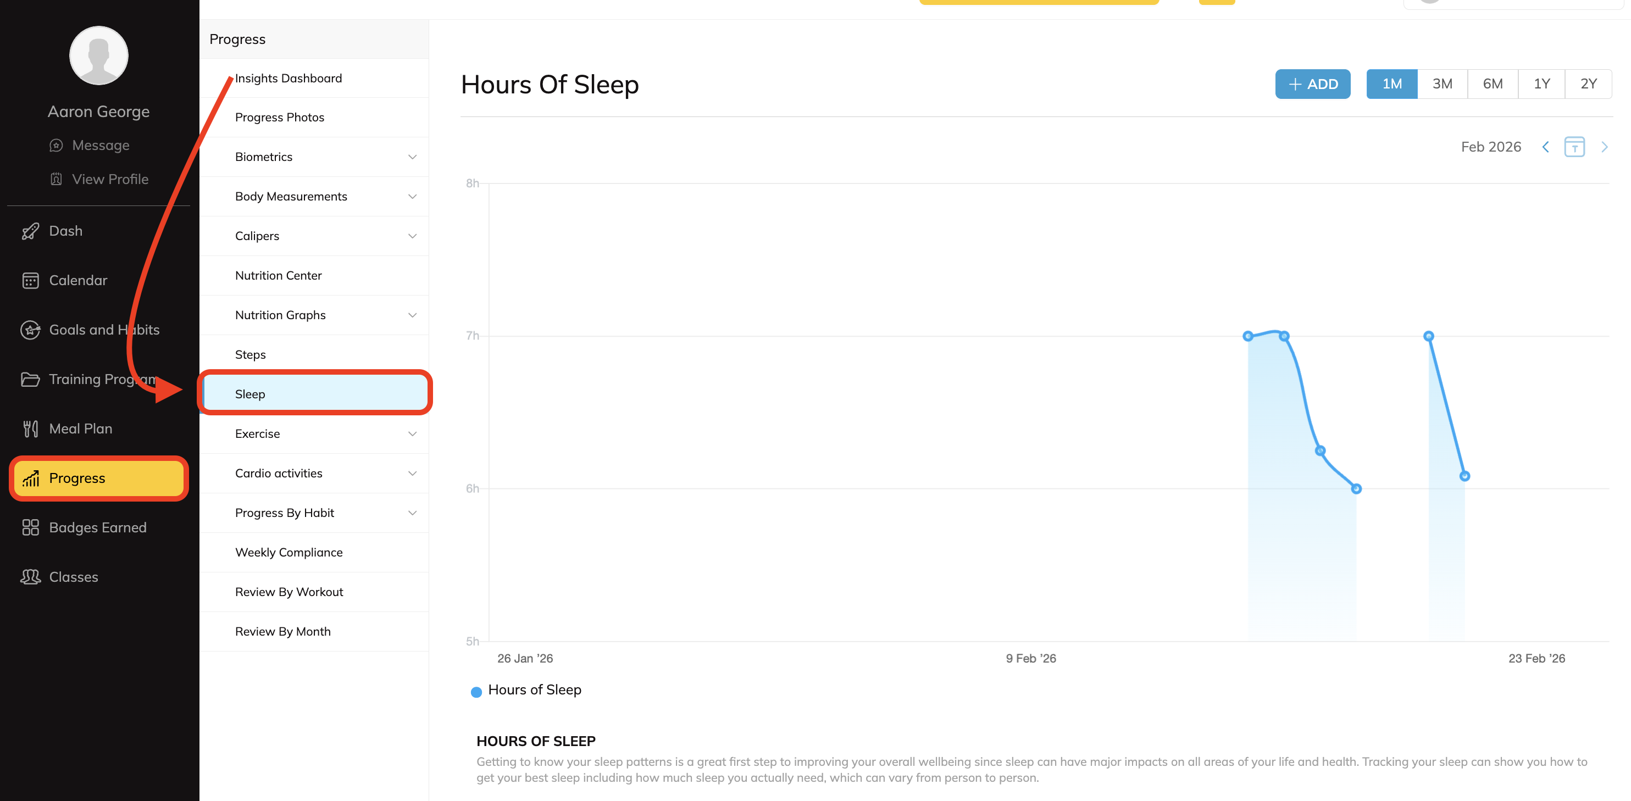Click the View Profile link

click(109, 179)
